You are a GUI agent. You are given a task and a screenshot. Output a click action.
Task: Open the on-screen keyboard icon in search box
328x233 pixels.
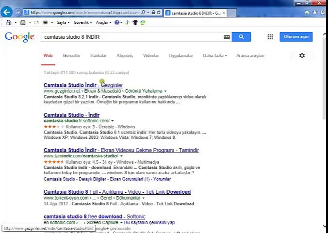pos(227,37)
